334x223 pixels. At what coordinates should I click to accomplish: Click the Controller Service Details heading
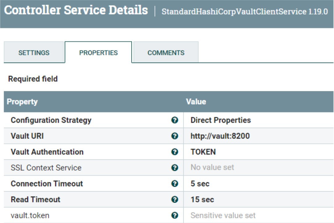point(76,10)
